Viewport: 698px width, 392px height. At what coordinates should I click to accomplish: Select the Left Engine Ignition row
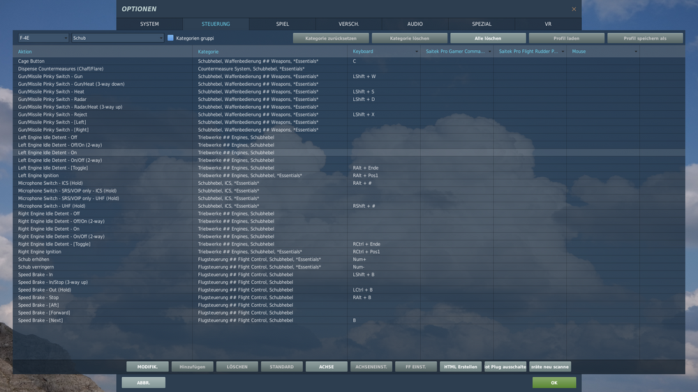[x=348, y=175]
